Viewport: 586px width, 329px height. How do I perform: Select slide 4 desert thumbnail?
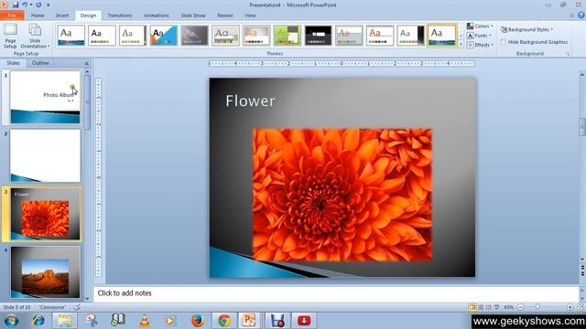click(x=45, y=272)
